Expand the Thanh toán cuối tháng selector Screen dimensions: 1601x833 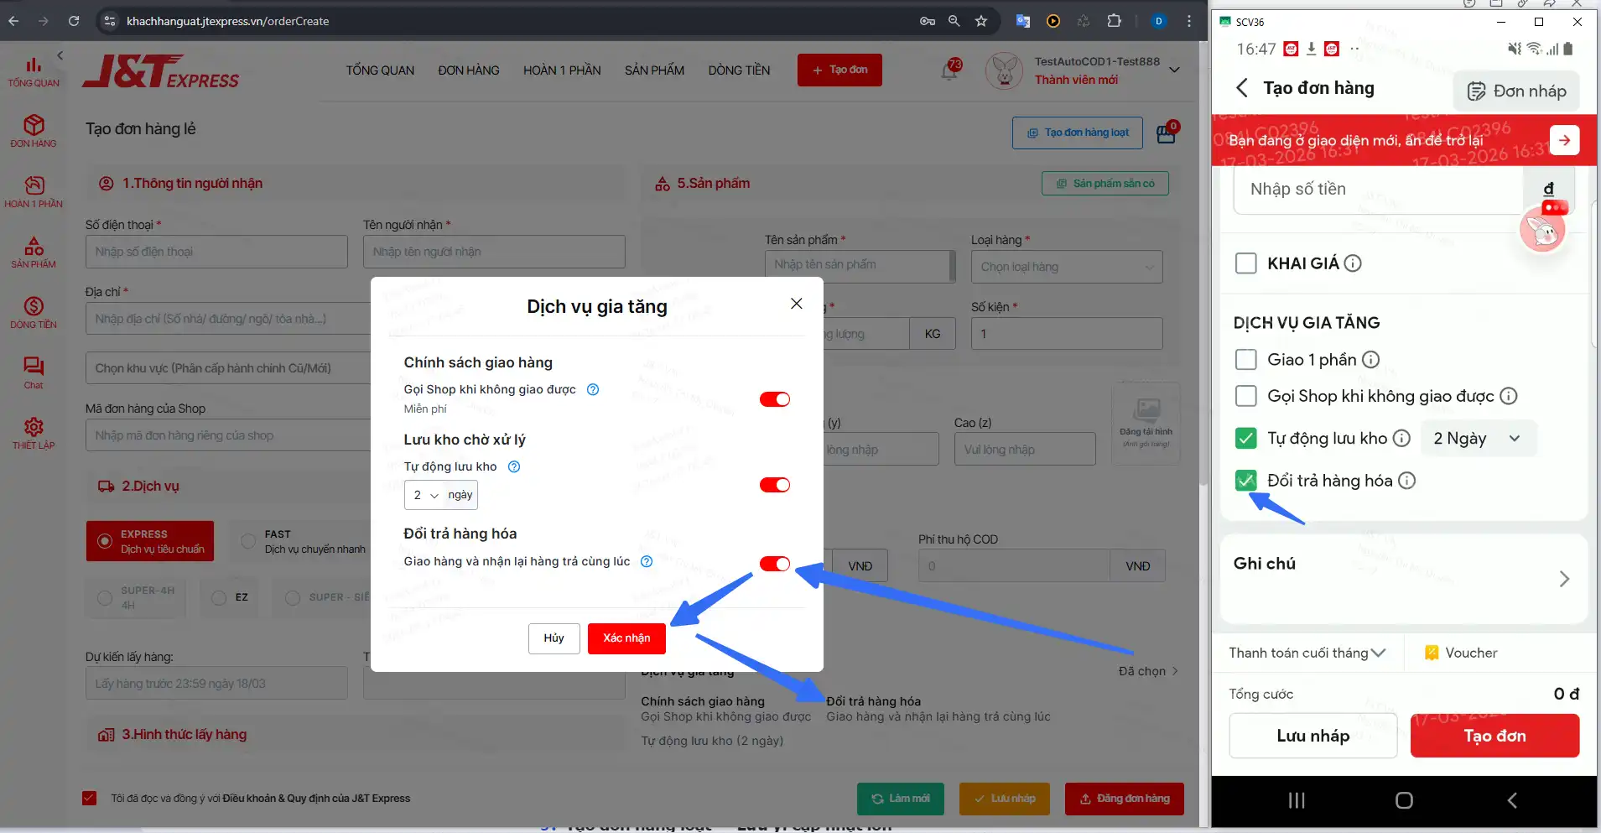coord(1307,653)
